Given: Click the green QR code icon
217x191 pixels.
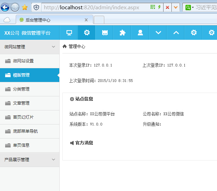Looking at the screenshot, I should click(153, 7).
